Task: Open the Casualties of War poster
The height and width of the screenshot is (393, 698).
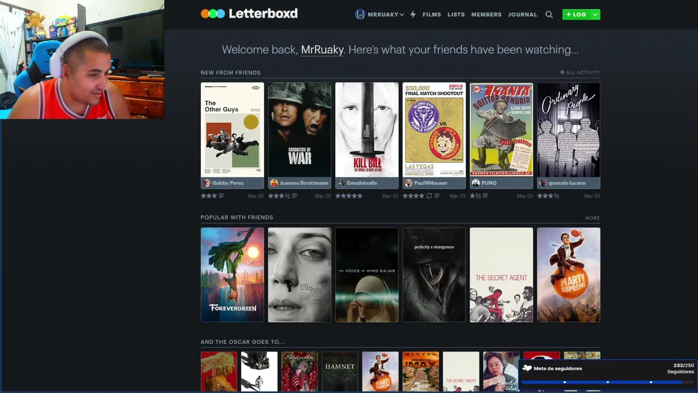Action: click(x=299, y=129)
